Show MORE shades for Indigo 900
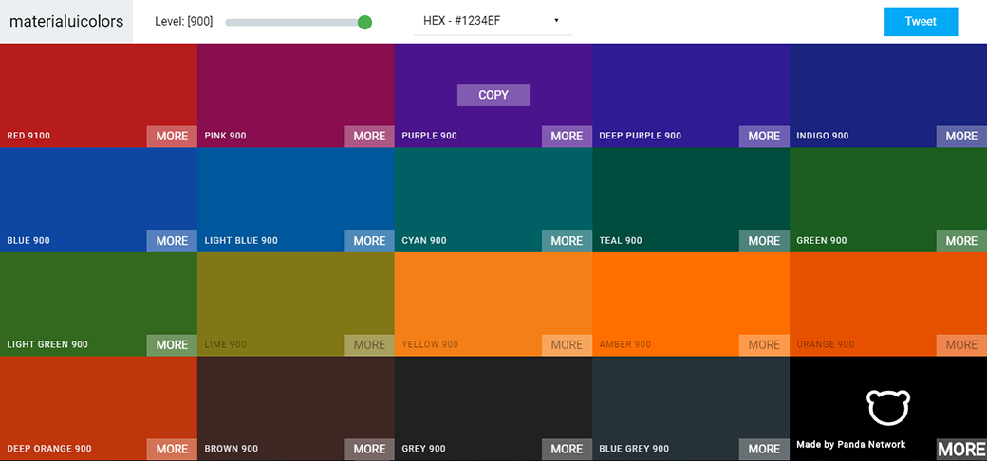This screenshot has width=987, height=461. point(961,137)
